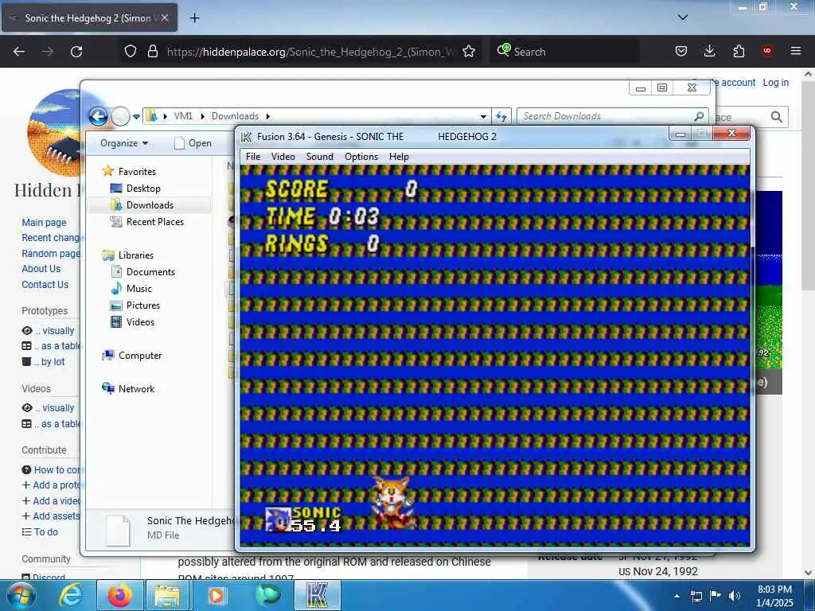The height and width of the screenshot is (611, 815).
Task: Open a new Firefox tab
Action: pos(194,18)
